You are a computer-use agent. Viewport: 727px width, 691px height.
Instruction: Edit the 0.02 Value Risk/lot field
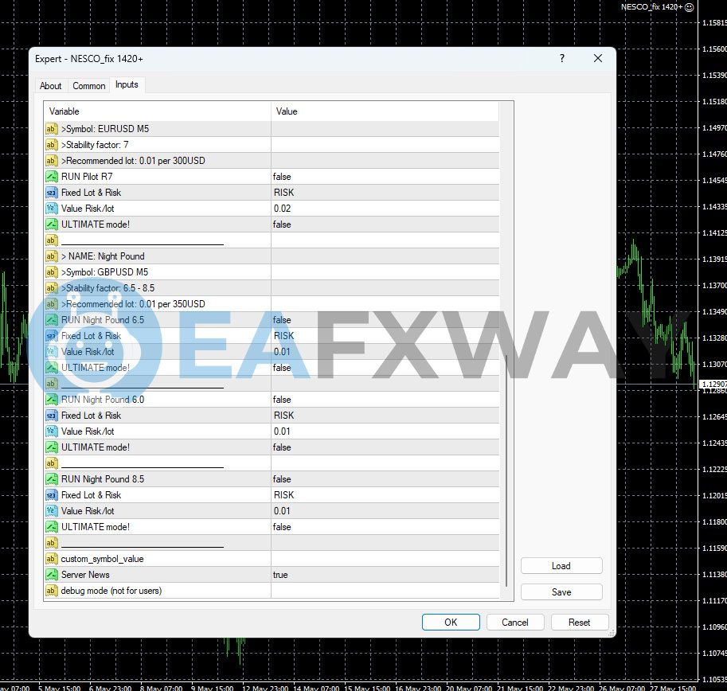pos(385,209)
